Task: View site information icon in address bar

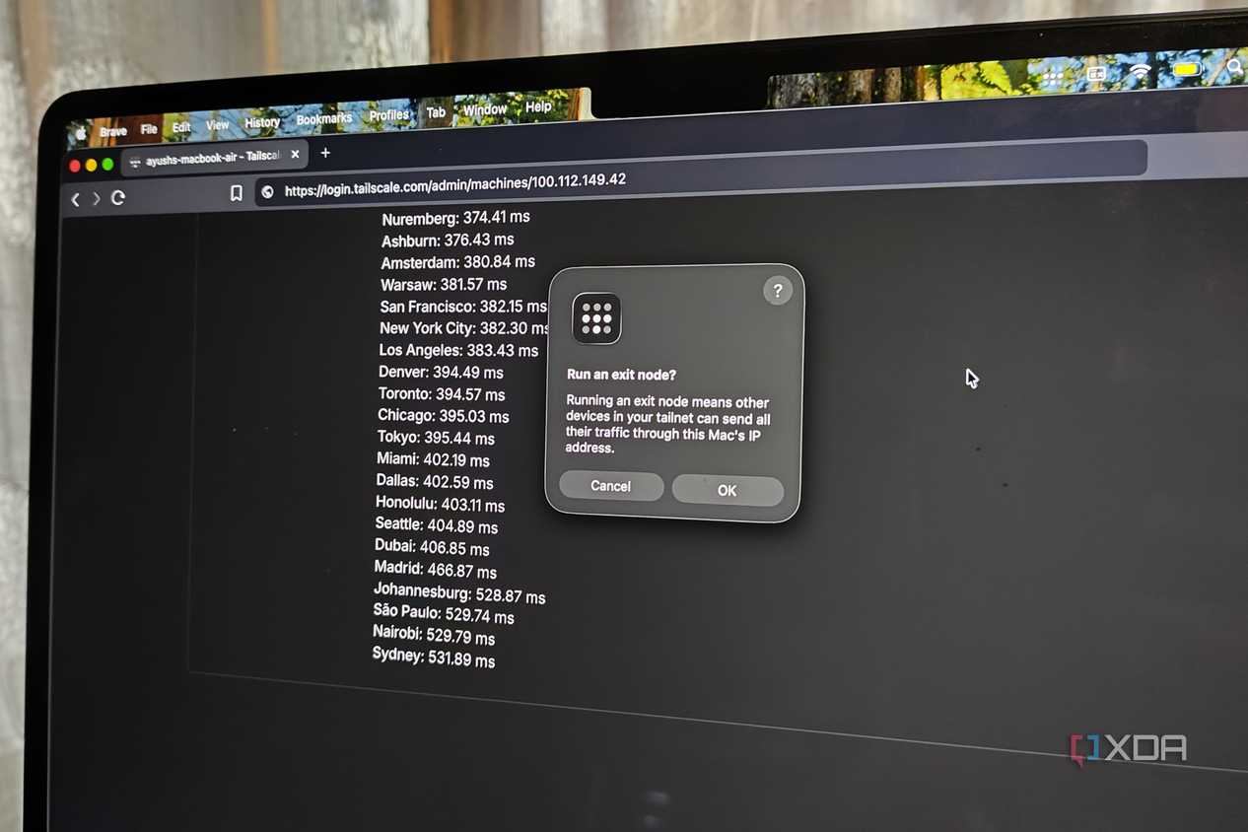Action: click(x=267, y=192)
